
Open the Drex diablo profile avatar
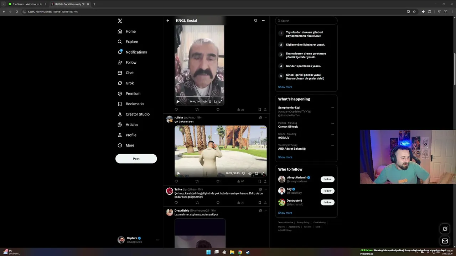(170, 212)
